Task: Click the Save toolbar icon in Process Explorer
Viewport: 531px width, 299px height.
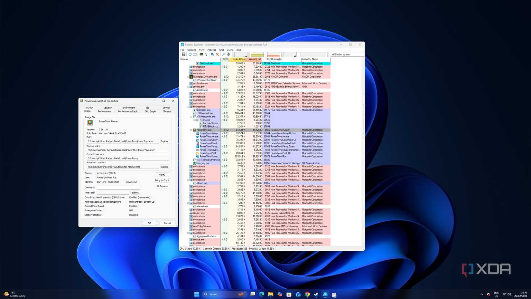Action: [x=183, y=54]
